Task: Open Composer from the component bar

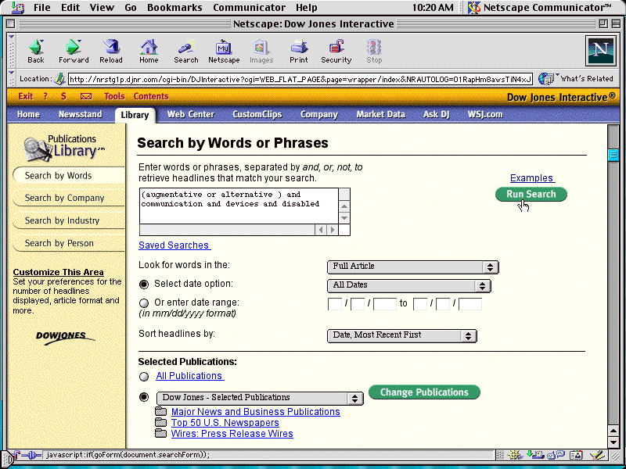Action: (x=597, y=455)
